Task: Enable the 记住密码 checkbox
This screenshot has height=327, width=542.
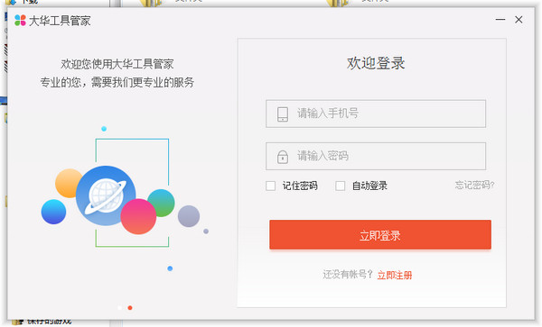Action: 271,186
